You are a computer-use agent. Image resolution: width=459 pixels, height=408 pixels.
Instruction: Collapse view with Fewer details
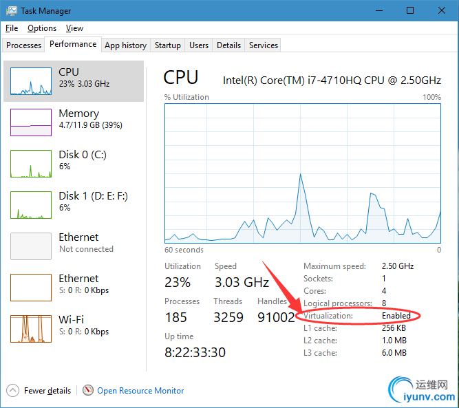tap(47, 391)
